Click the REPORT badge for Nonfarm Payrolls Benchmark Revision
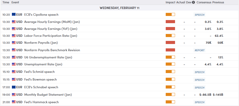Screen dimensions: 239x106 199,50
